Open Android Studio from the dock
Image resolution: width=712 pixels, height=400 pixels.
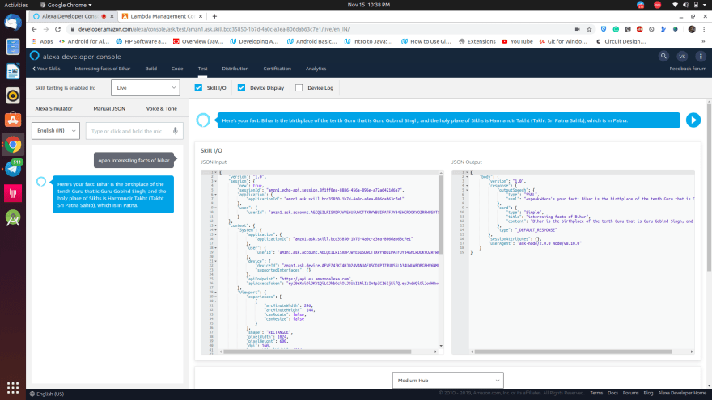(13, 217)
